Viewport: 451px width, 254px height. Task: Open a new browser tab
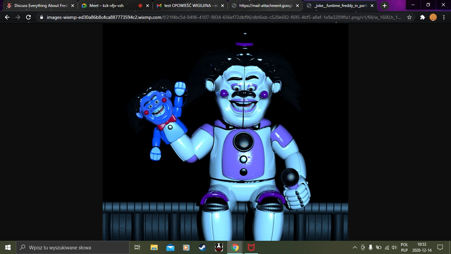(x=384, y=5)
